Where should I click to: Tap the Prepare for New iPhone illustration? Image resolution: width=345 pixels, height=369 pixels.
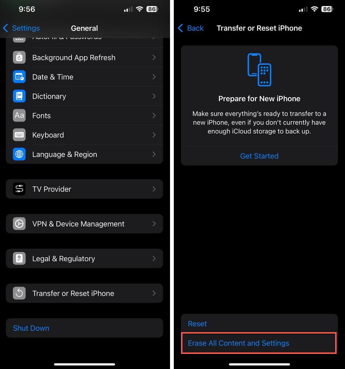259,70
